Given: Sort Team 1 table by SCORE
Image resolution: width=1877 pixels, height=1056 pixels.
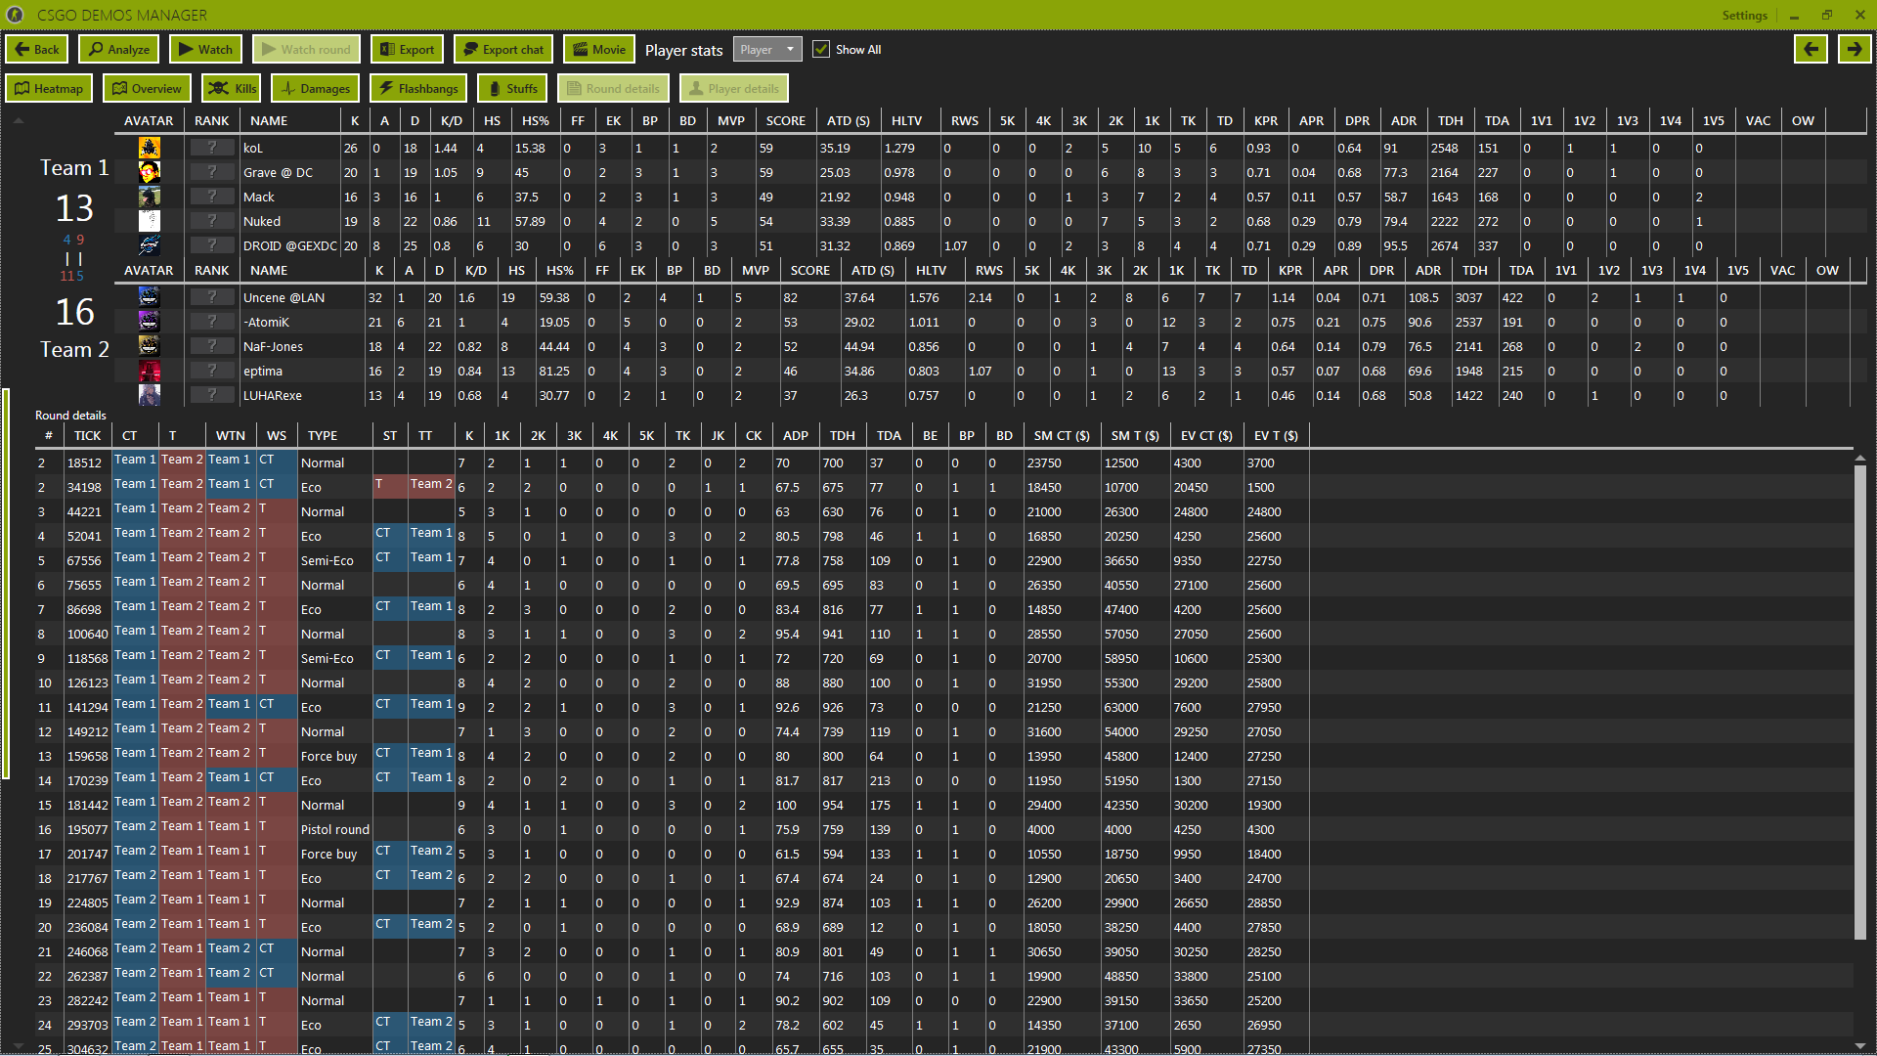Looking at the screenshot, I should pyautogui.click(x=785, y=121).
